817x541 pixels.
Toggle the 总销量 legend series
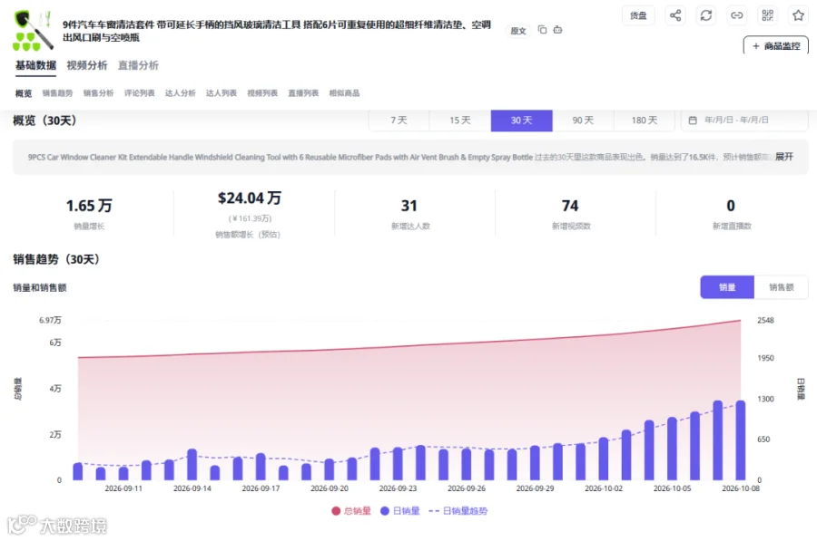351,511
